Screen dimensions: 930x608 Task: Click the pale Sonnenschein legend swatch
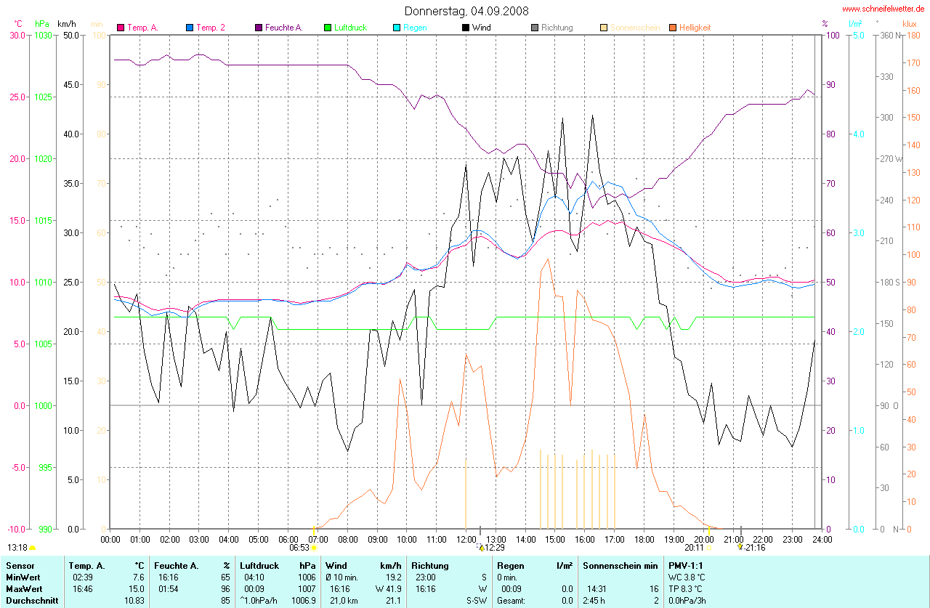[604, 28]
